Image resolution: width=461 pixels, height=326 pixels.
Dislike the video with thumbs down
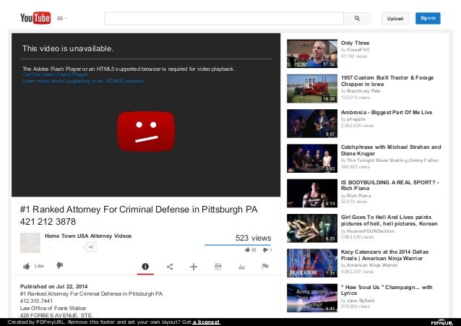pyautogui.click(x=60, y=265)
